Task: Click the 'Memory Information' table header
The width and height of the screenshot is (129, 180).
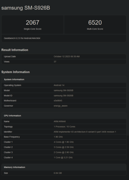Action: point(15,167)
